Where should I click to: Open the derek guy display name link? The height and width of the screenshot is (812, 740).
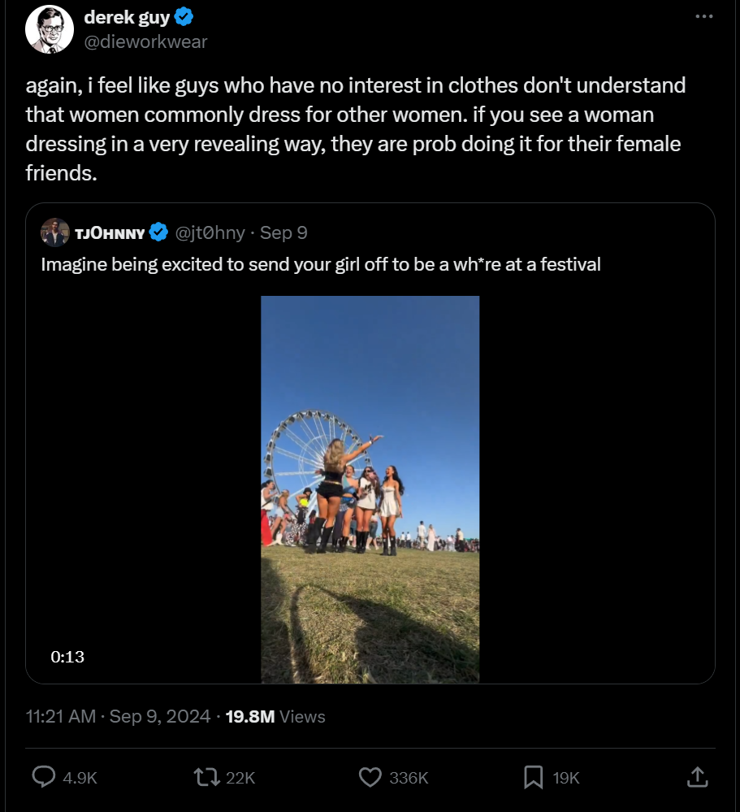pos(127,18)
